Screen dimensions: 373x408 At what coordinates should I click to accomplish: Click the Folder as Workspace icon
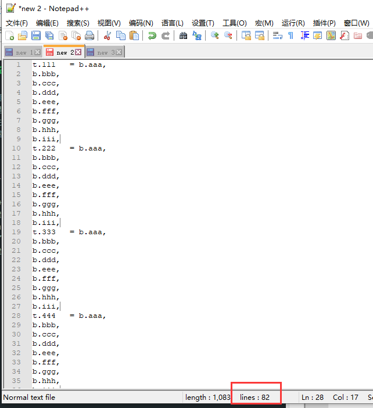[358, 35]
